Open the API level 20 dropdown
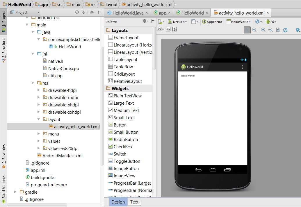Image resolution: width=301 pixels, height=207 pixels. 271,22
